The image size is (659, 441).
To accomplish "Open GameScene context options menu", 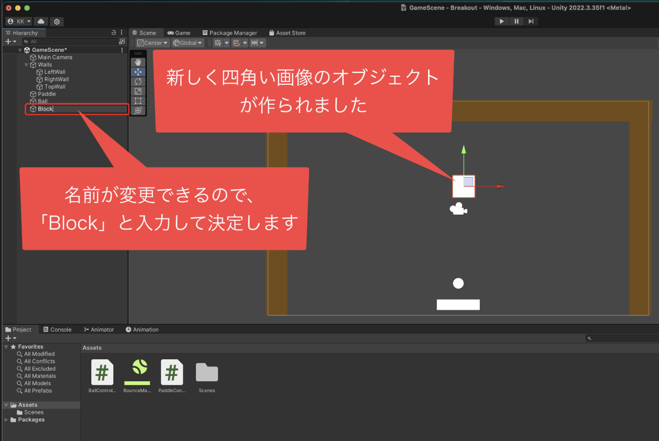I will coord(122,50).
